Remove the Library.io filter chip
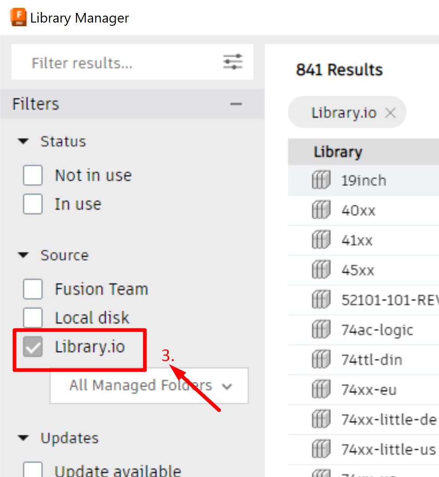Image resolution: width=439 pixels, height=477 pixels. (390, 113)
